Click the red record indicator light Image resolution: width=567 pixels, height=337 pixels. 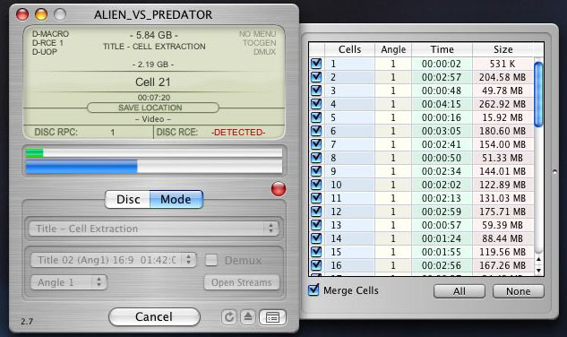click(279, 189)
